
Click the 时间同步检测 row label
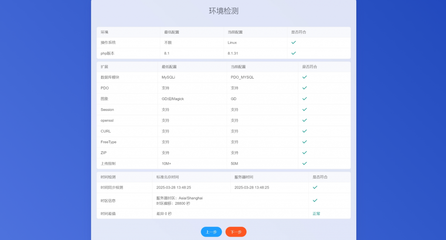(x=112, y=188)
